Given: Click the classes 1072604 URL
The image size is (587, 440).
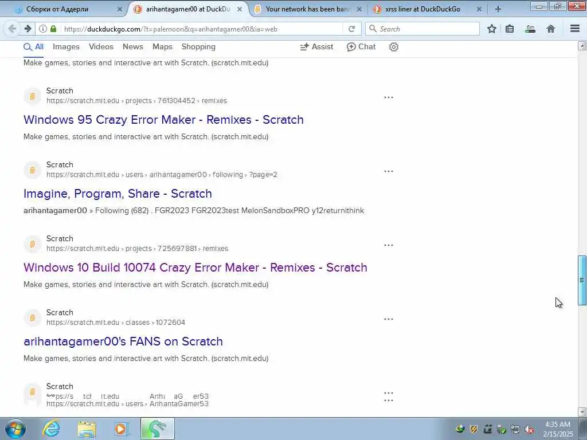Looking at the screenshot, I should pos(116,323).
